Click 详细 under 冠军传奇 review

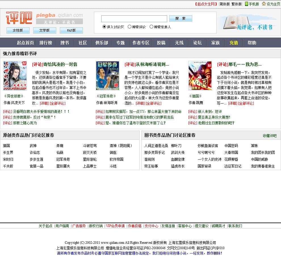tap(140, 103)
